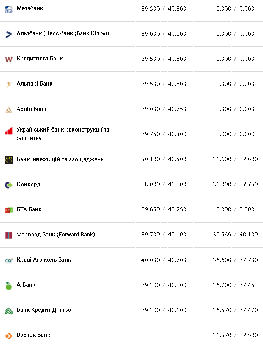Click the Метабанк logo icon

tap(8, 9)
